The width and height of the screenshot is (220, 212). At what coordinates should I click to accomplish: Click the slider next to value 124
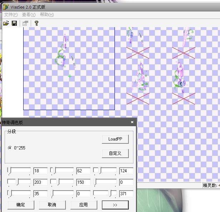click(105, 171)
